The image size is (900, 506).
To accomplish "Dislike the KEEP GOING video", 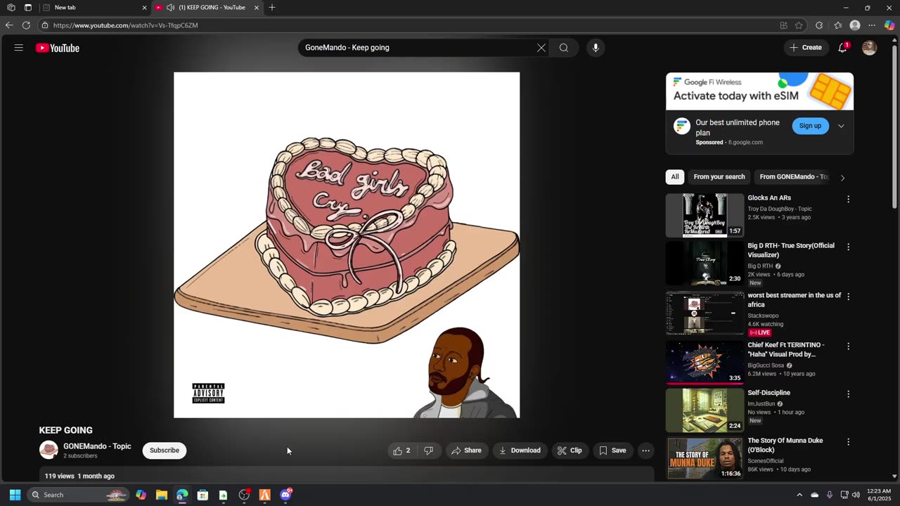I will [429, 450].
